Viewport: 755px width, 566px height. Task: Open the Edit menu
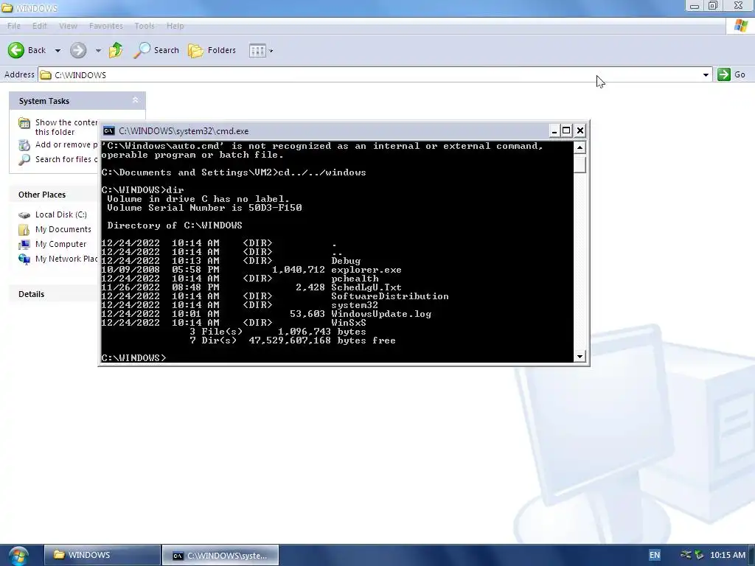pos(40,26)
